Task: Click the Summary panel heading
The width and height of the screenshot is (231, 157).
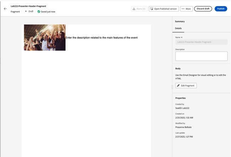Action: pos(180,21)
